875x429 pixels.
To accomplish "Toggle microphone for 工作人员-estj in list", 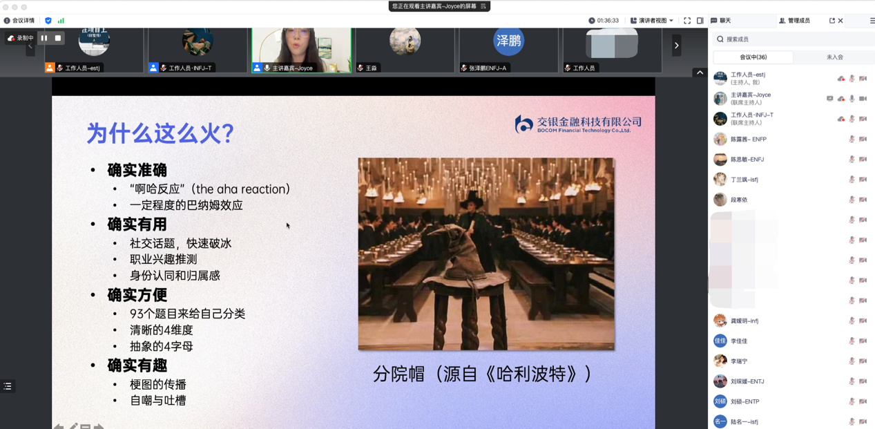I will (852, 79).
